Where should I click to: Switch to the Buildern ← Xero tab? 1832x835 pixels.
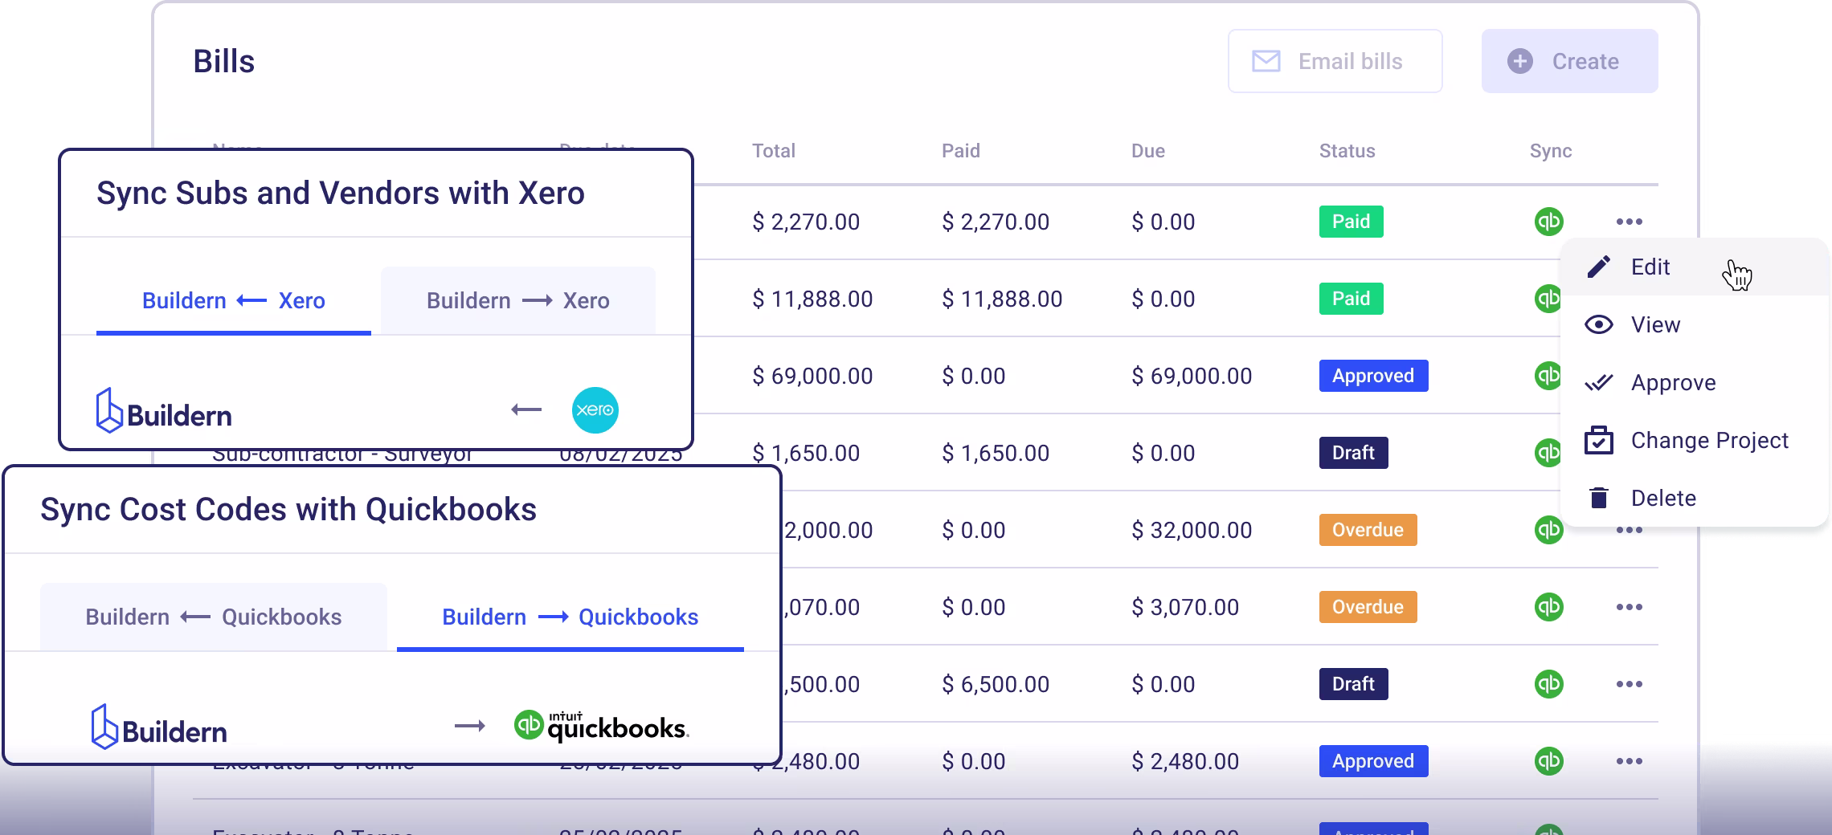(234, 301)
